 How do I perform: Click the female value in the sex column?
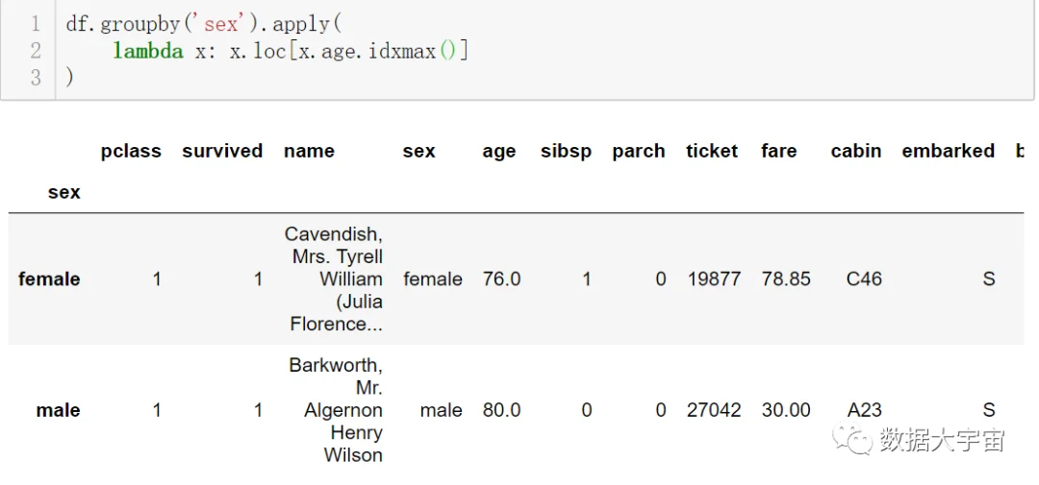point(433,279)
